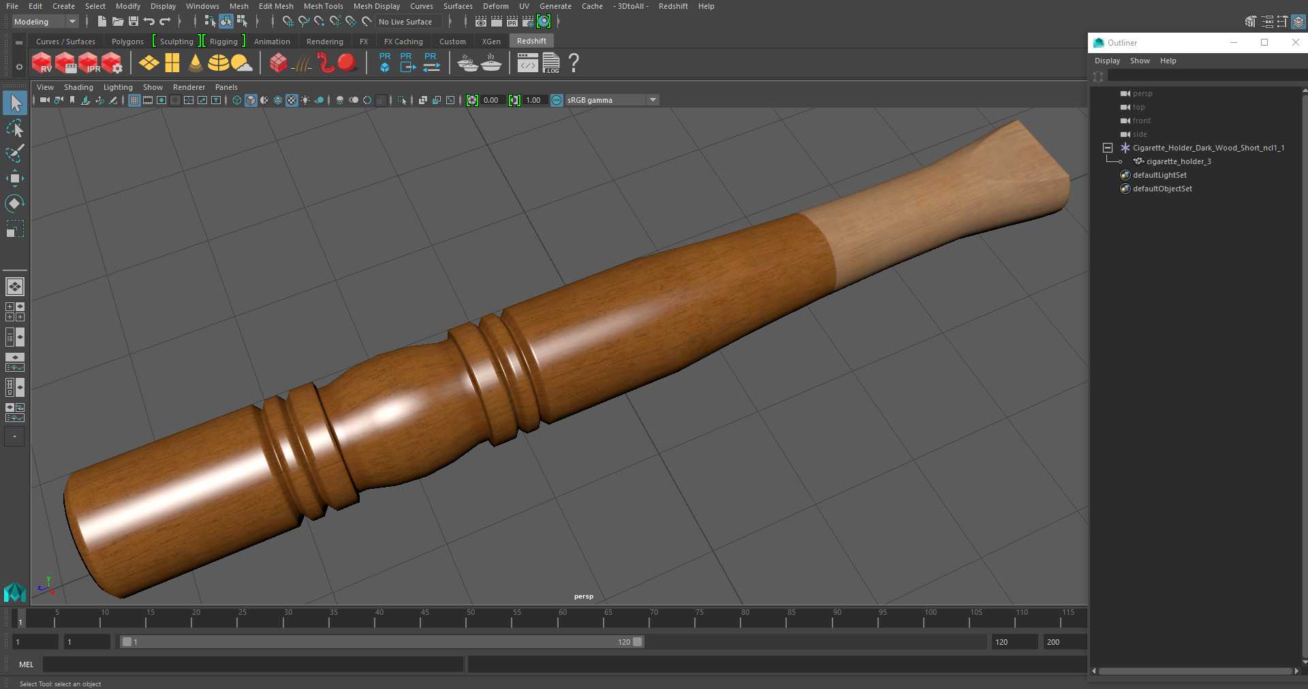Select four view layout button
This screenshot has width=1308, height=689.
point(15,312)
